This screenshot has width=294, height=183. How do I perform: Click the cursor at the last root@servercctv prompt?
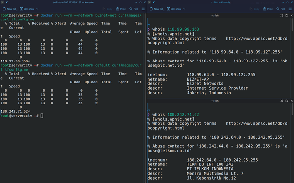tap(42, 116)
